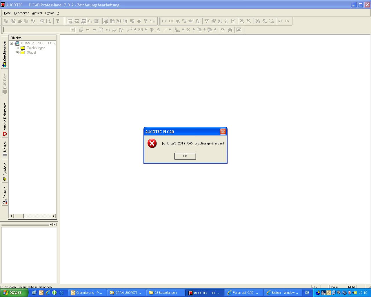This screenshot has height=297, width=371.
Task: Click OK in the AUCOTEC ELCAD error dialog
Action: click(x=185, y=156)
